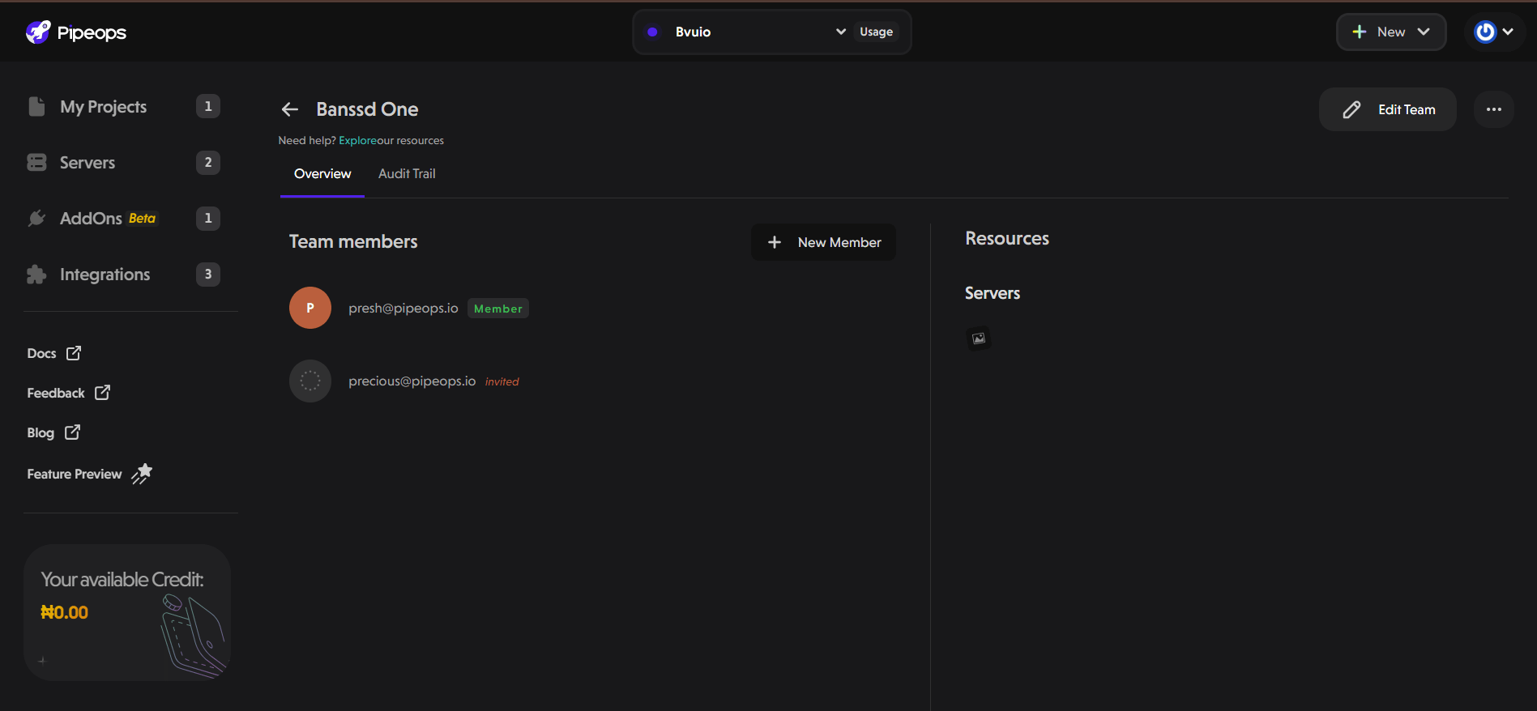Select presh@pipeops.io member email
This screenshot has height=711, width=1537.
[x=403, y=308]
